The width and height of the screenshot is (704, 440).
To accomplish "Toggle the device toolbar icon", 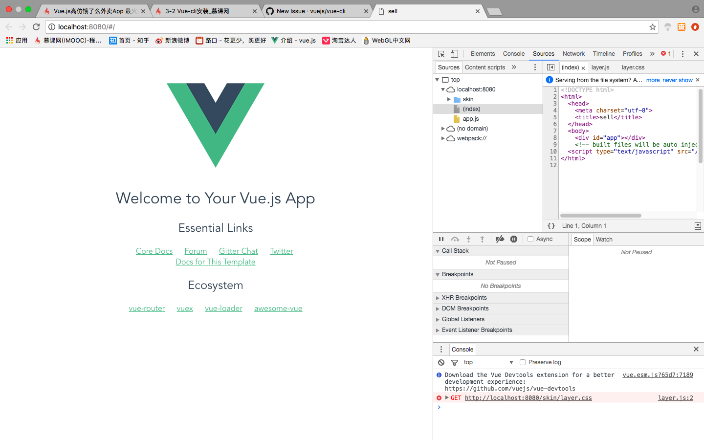I will (454, 54).
